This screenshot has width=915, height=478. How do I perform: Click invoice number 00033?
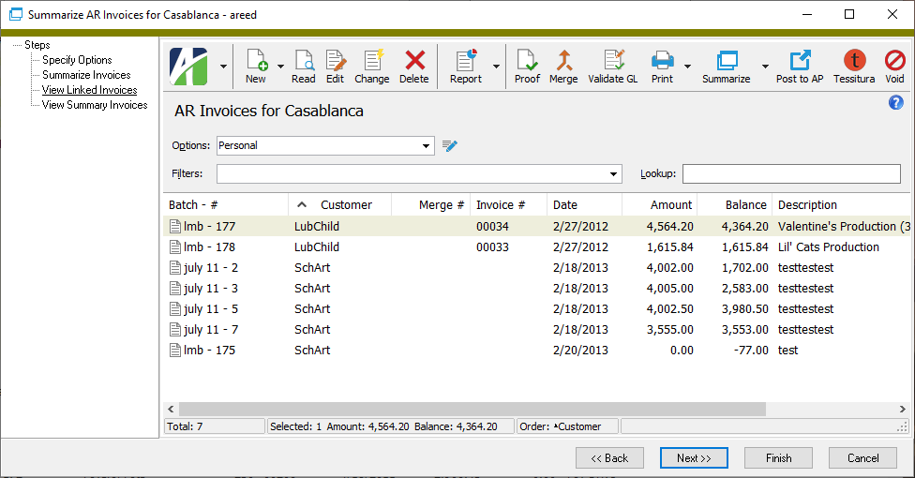pyautogui.click(x=492, y=246)
